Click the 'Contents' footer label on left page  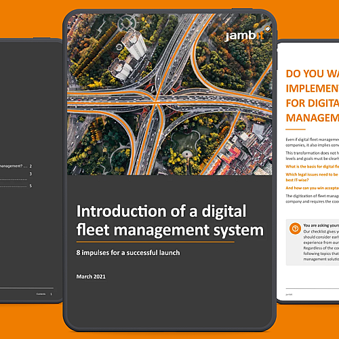41,294
